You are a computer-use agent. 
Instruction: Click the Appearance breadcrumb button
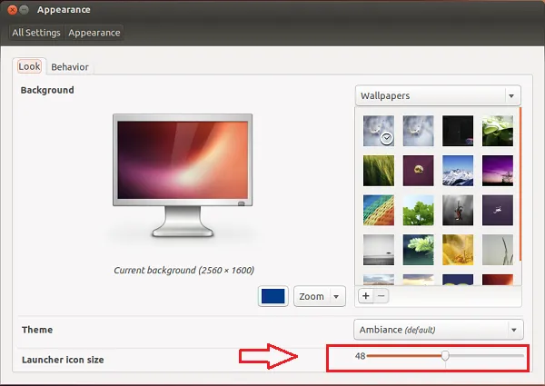click(x=94, y=33)
